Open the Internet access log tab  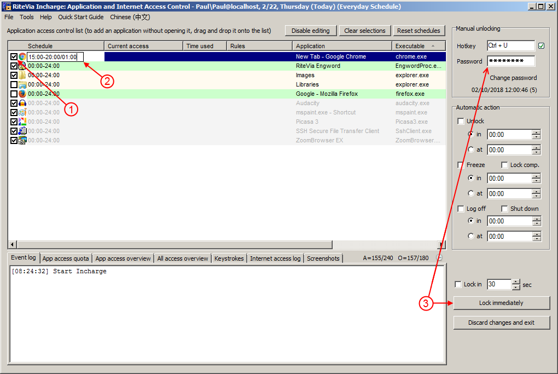coord(275,258)
